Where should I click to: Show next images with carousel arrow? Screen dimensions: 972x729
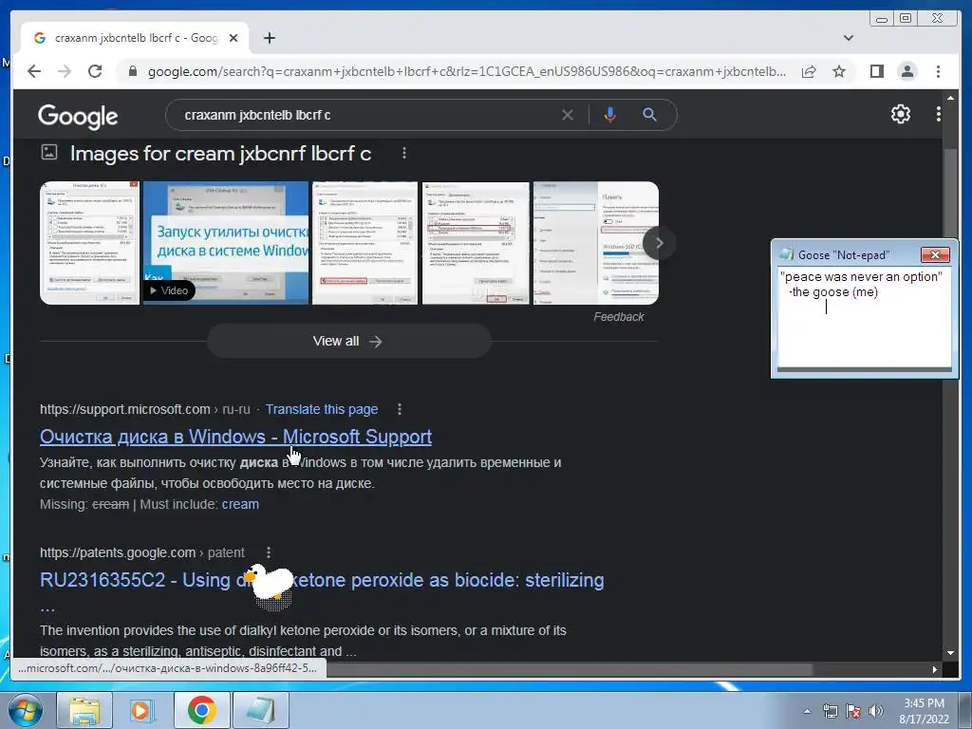click(659, 243)
